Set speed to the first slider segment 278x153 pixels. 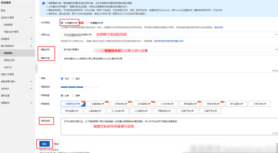(x=64, y=87)
